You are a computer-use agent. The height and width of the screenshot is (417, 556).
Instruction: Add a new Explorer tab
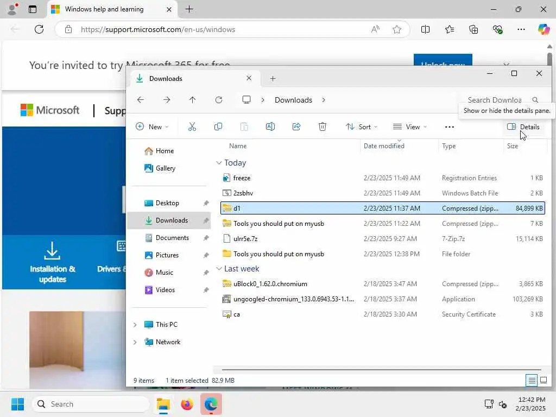(x=273, y=79)
